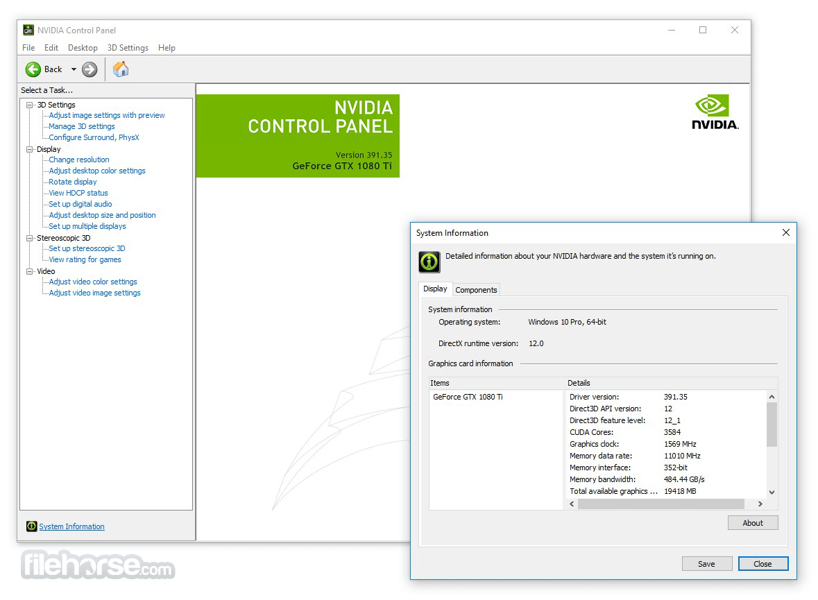
Task: Select Manage 3D settings task
Action: (x=82, y=126)
